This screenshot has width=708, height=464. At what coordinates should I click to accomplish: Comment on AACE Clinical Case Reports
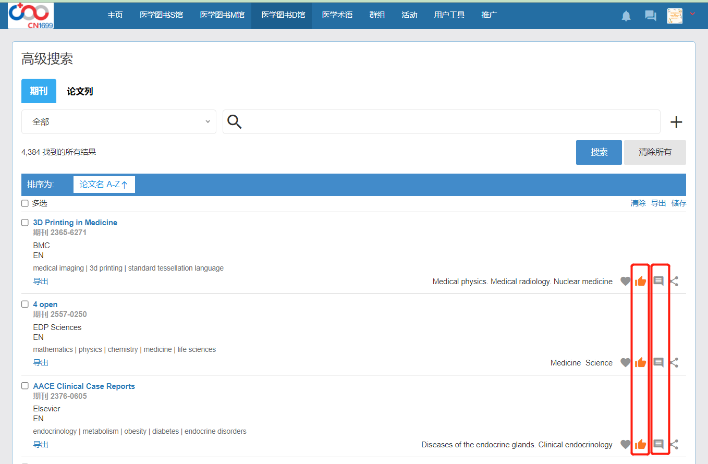pos(658,445)
